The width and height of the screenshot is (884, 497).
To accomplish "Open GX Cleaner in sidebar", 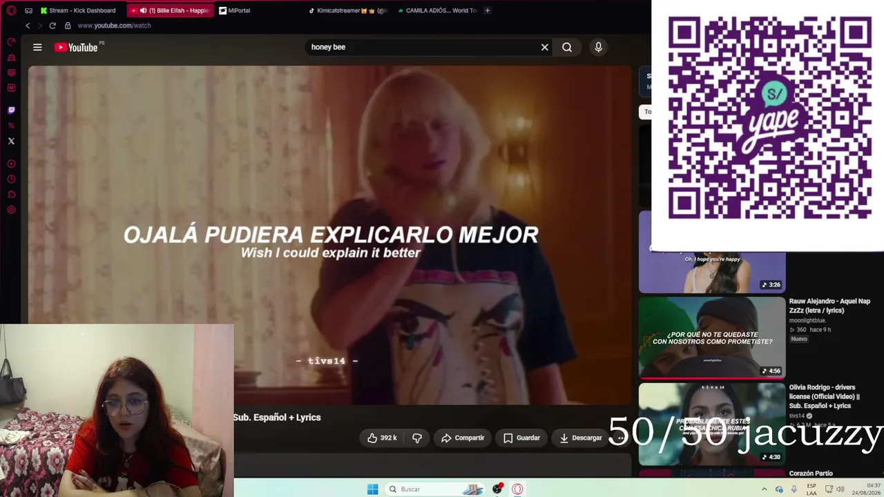I will click(11, 57).
